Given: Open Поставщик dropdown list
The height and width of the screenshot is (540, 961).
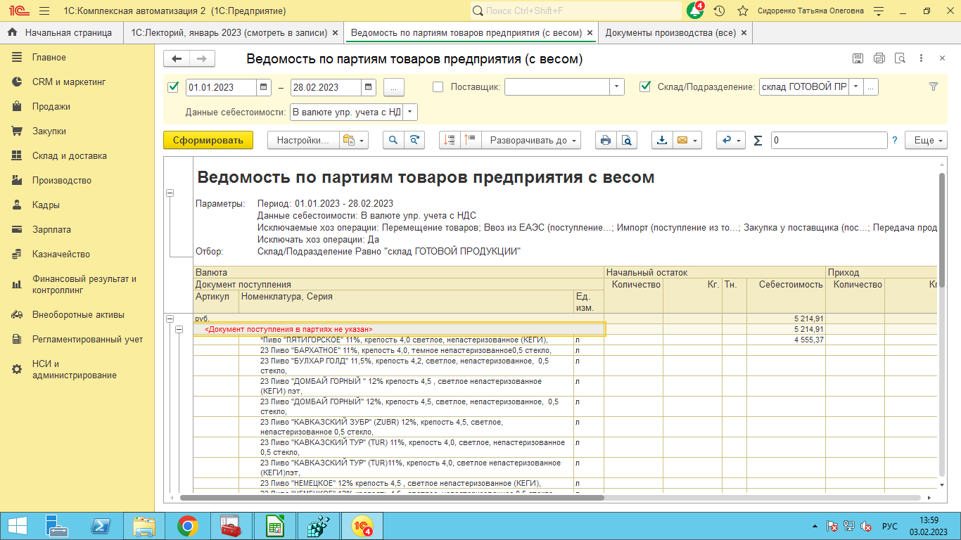Looking at the screenshot, I should tap(616, 87).
